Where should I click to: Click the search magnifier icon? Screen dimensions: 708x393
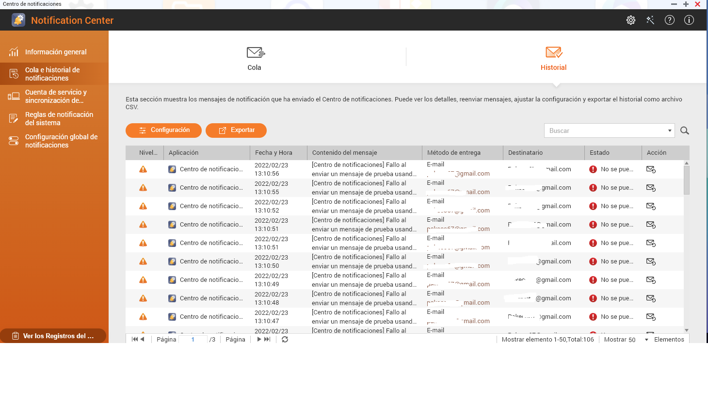point(684,131)
